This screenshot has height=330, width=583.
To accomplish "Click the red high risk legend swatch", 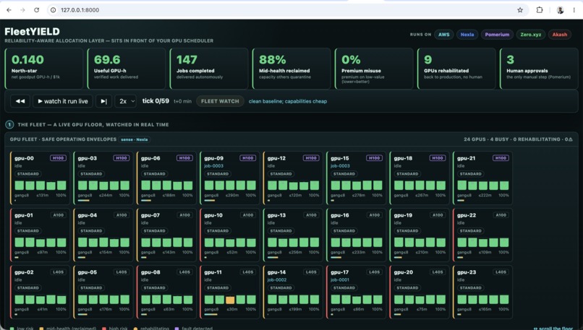I will 104,329.
